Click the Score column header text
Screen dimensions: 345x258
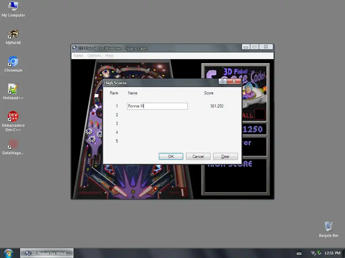click(x=209, y=93)
